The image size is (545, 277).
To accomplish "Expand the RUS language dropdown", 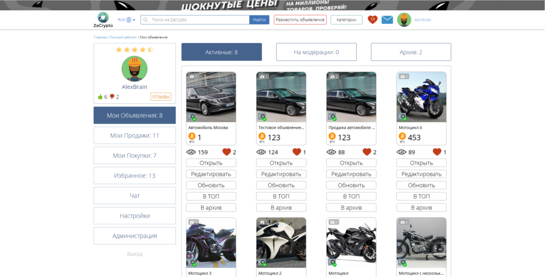I will (127, 20).
